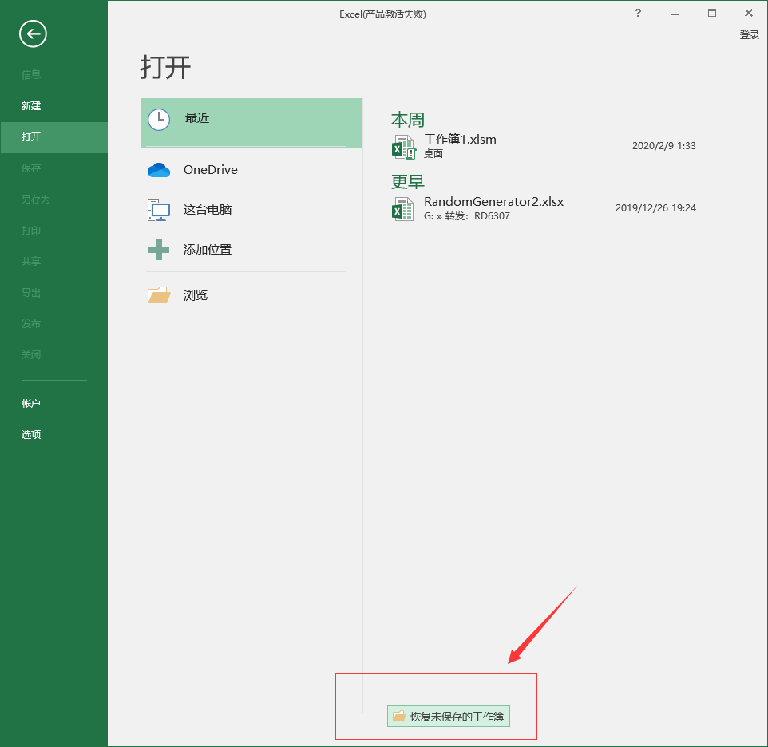Click the OneDrive cloud icon
This screenshot has width=768, height=747.
tap(159, 170)
